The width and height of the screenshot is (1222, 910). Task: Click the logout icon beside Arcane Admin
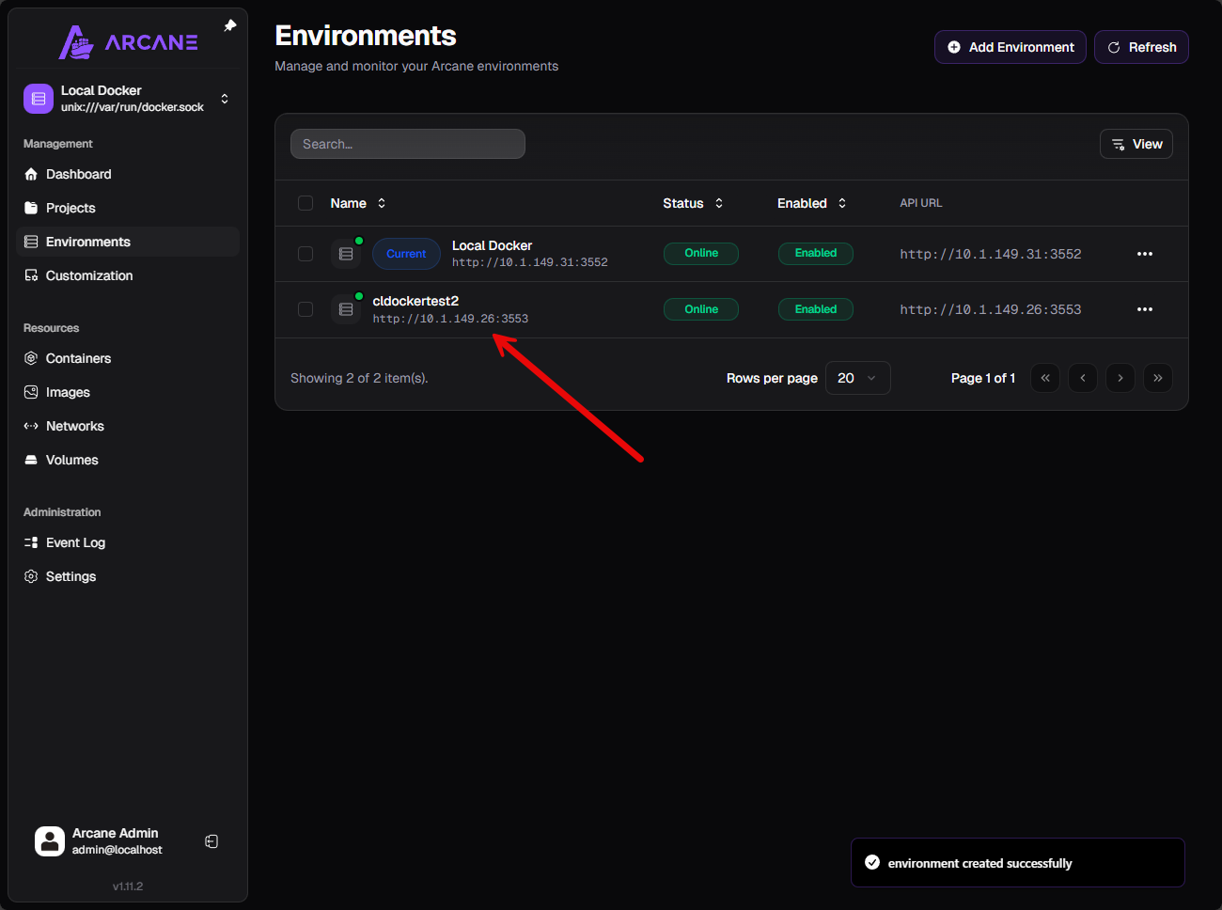(x=211, y=841)
